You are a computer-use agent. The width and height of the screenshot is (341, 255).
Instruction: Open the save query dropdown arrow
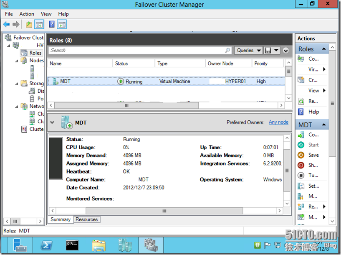(276, 51)
